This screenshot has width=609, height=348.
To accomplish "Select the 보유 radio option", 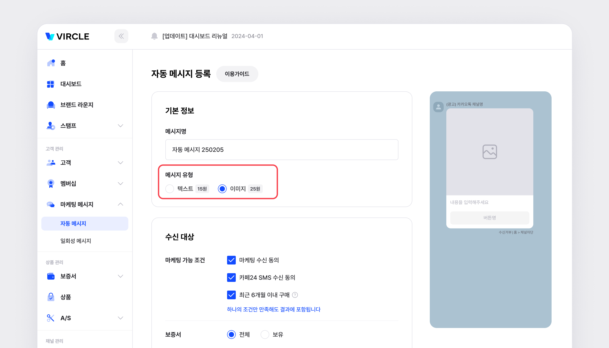I will pyautogui.click(x=265, y=334).
